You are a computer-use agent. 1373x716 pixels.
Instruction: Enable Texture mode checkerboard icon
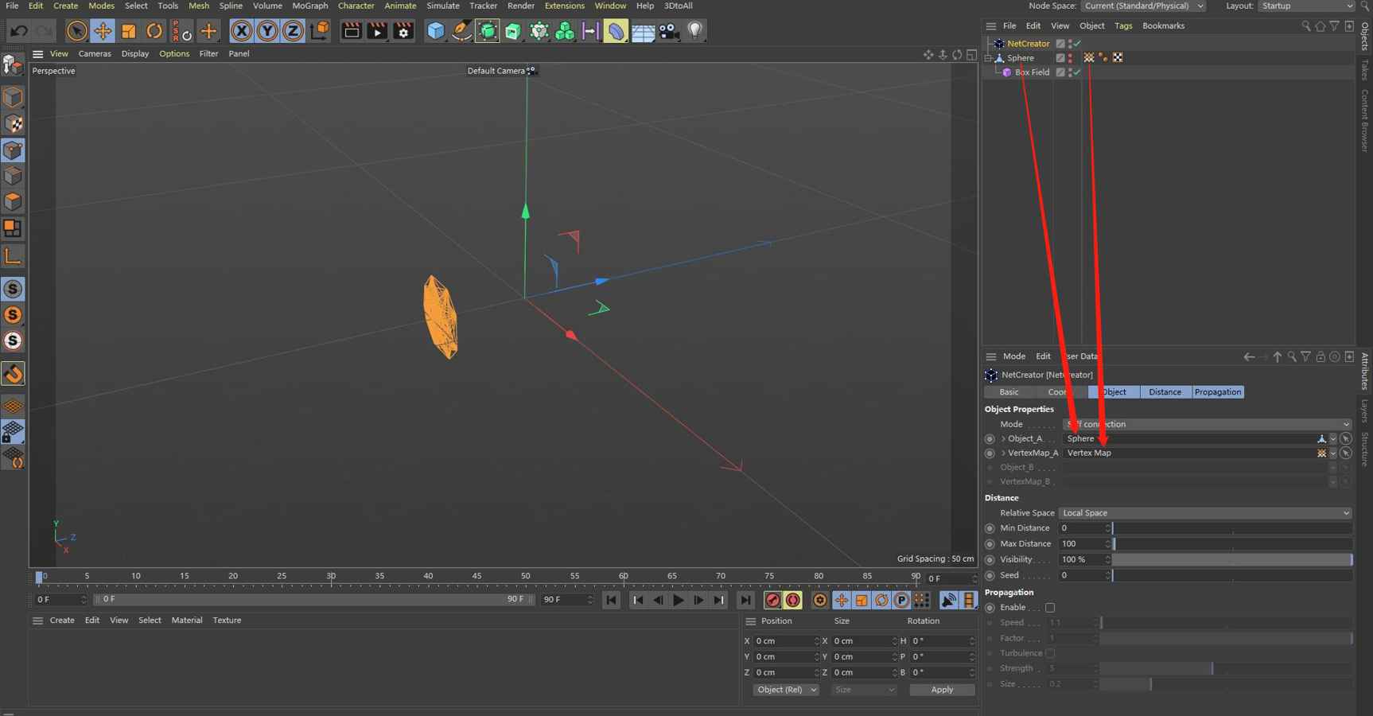(x=13, y=124)
